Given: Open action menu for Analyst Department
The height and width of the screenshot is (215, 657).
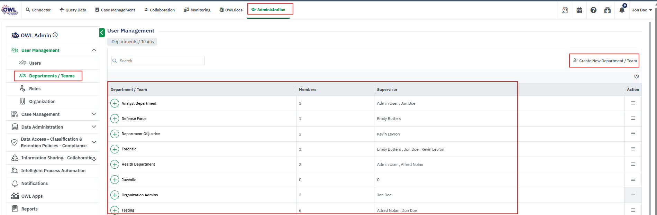Looking at the screenshot, I should (x=633, y=103).
